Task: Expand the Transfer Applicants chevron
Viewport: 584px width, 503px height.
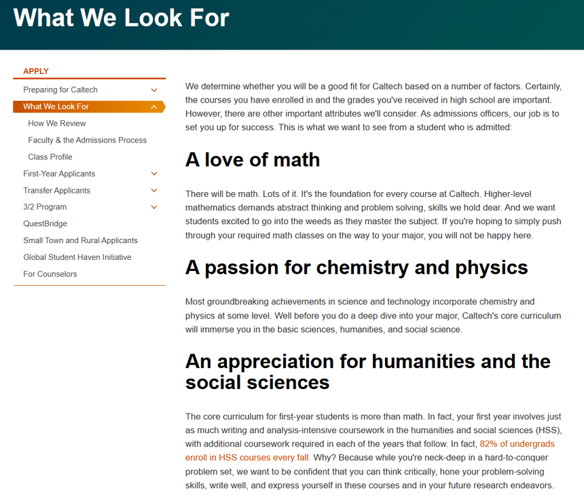Action: pos(154,191)
